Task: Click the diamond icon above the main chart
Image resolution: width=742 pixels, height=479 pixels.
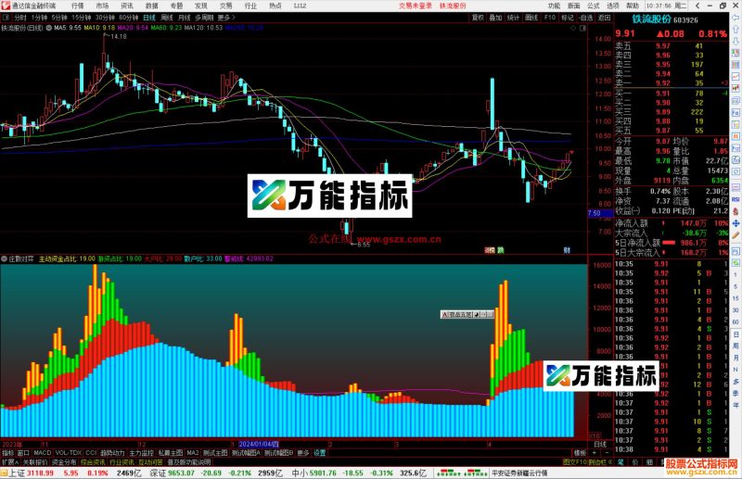Action: pyautogui.click(x=573, y=28)
